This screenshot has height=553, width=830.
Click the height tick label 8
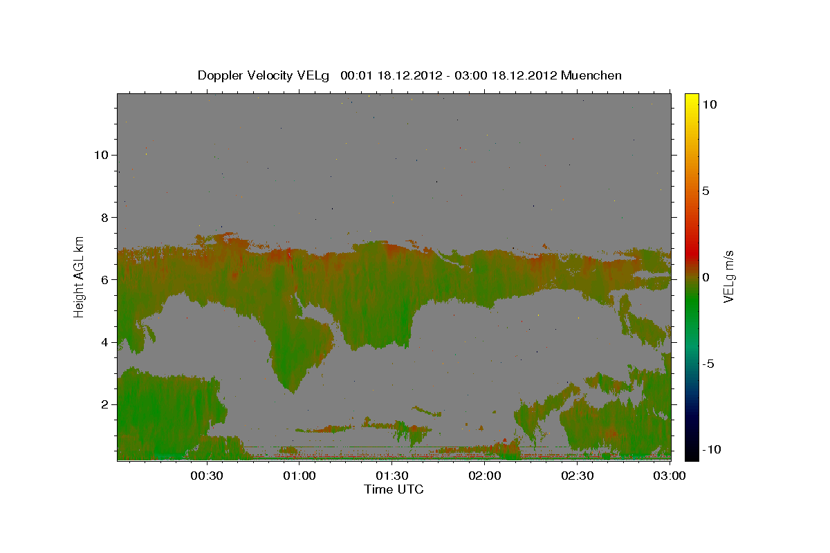tap(104, 217)
